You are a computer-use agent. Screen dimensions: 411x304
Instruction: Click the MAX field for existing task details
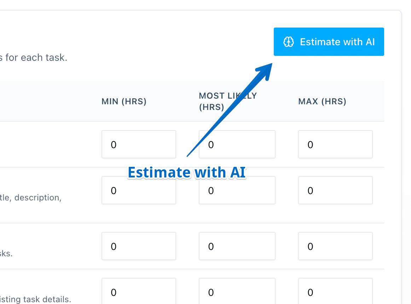[335, 293]
